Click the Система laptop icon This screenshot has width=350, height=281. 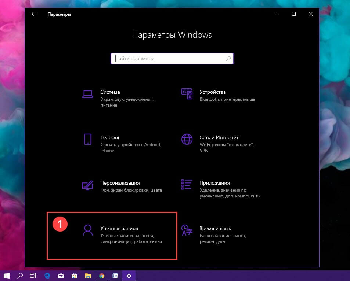click(87, 94)
